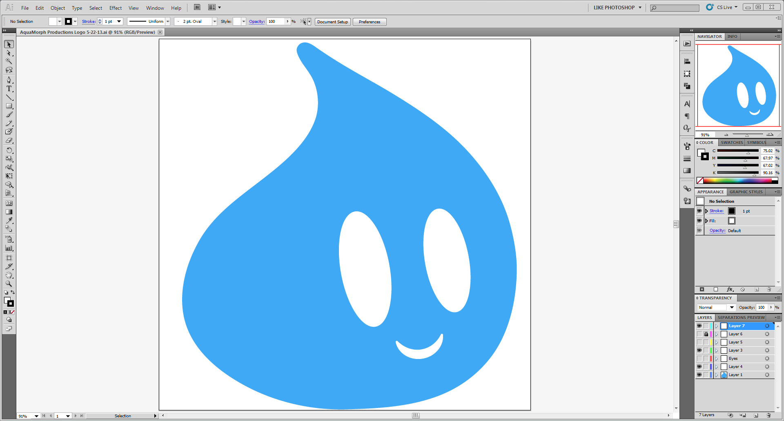784x421 pixels.
Task: Click the Document Setup button
Action: point(332,22)
